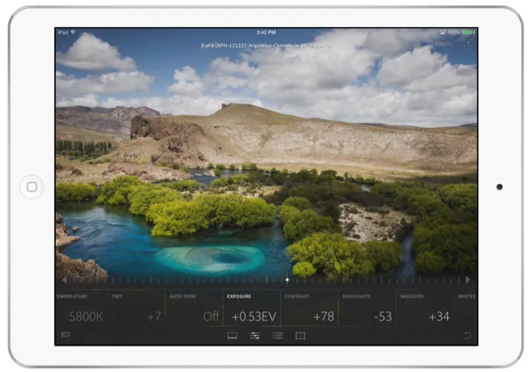528x372 pixels.
Task: Tap the cloud sync icon
Action: tap(447, 46)
